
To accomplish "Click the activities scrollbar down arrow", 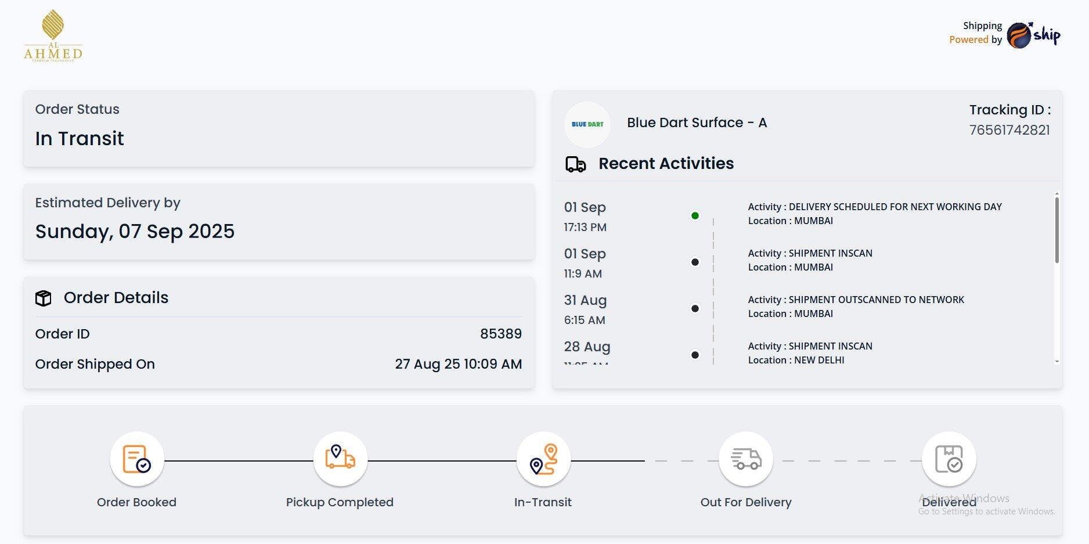I will pos(1056,362).
